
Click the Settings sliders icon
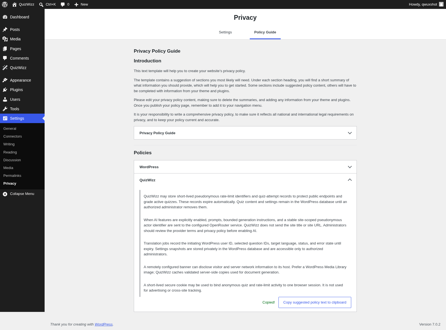tap(5, 118)
